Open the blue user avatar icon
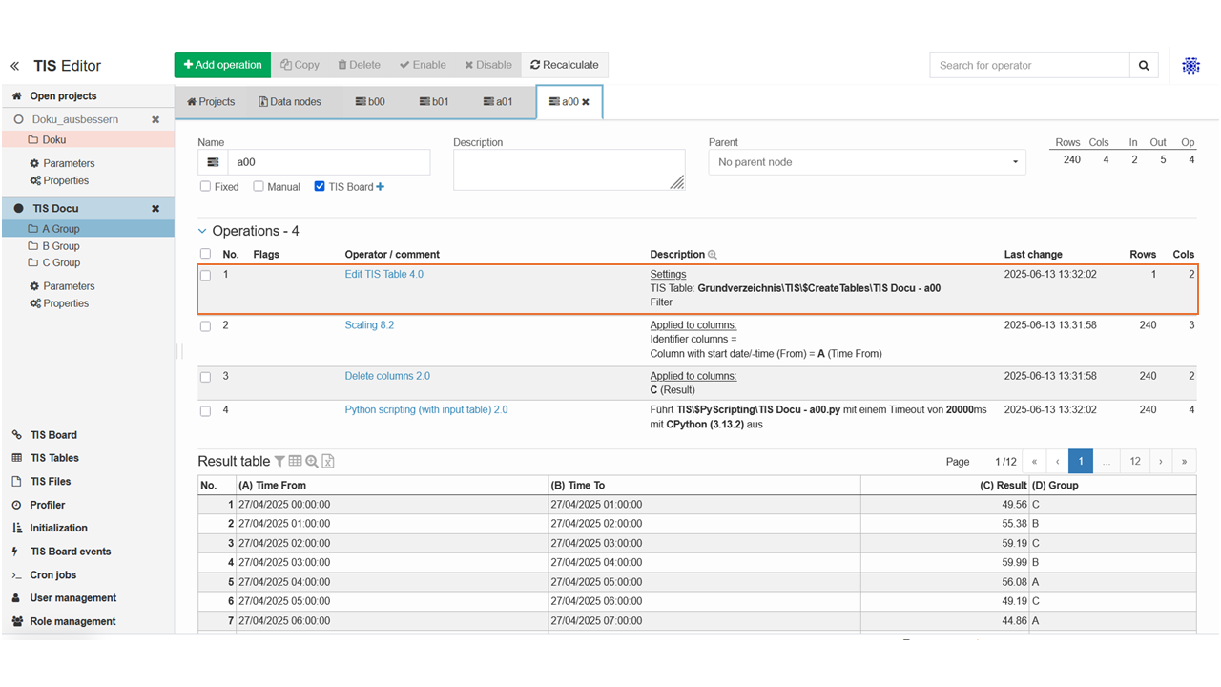This screenshot has width=1221, height=687. (x=1190, y=66)
